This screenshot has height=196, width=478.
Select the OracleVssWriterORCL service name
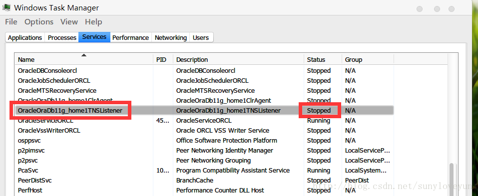[49, 131]
